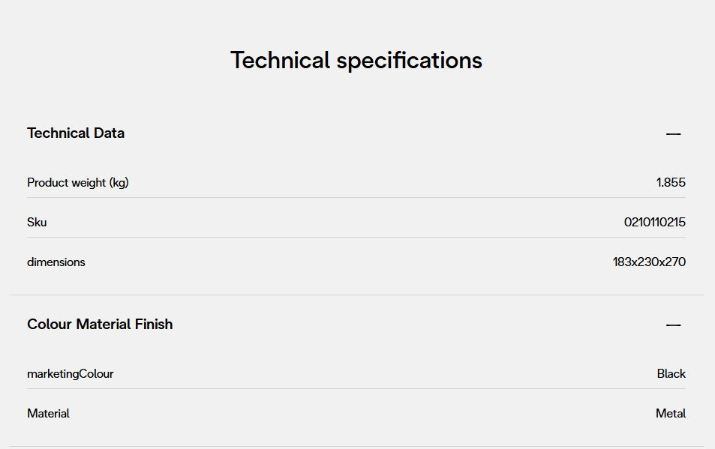Click the divider separating Technical Data and Colour sections
Screen dimensions: 715x449
point(356,295)
